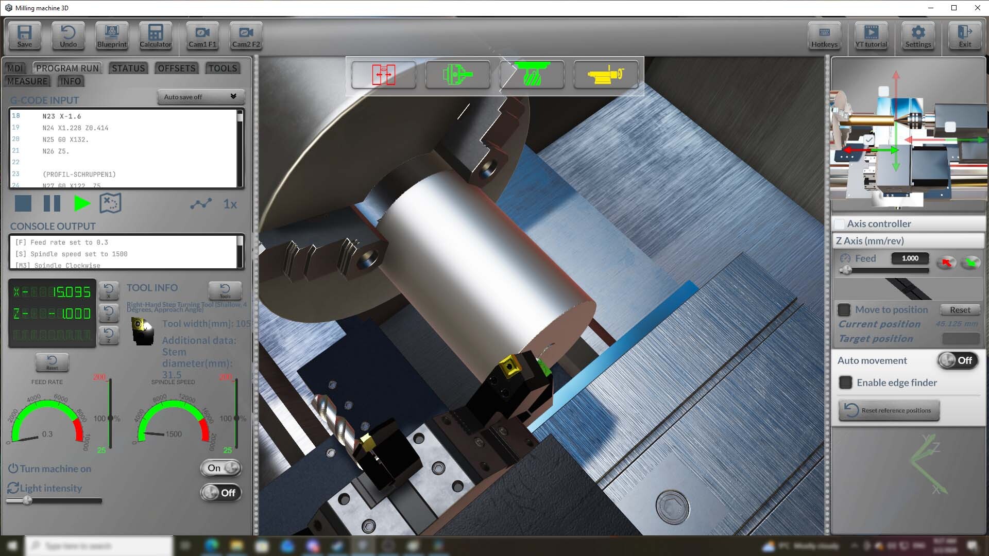Adjust the Light intensity slider
The width and height of the screenshot is (989, 556).
(x=28, y=500)
